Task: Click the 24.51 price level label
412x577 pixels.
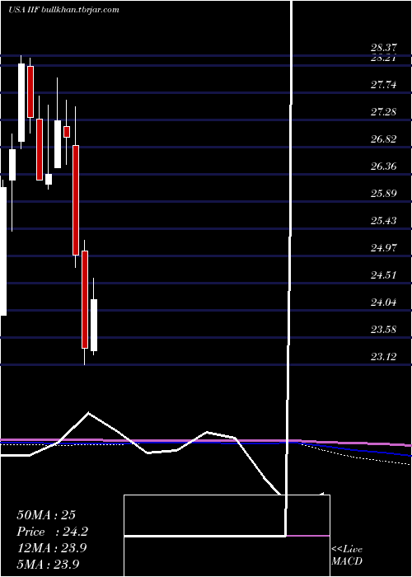Action: click(384, 274)
